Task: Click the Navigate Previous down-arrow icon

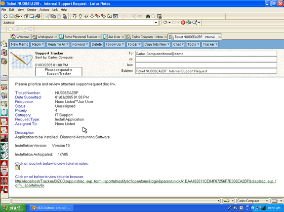Action: coord(92,16)
